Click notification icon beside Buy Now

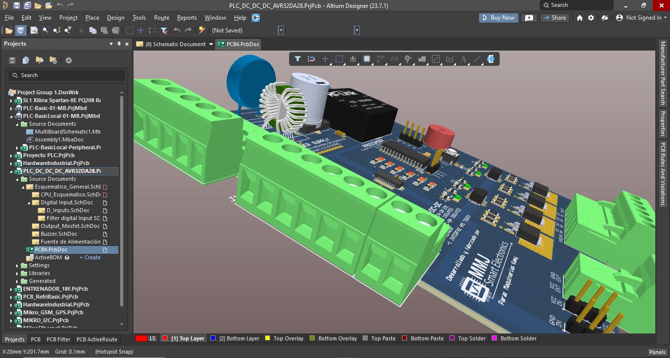tap(529, 18)
